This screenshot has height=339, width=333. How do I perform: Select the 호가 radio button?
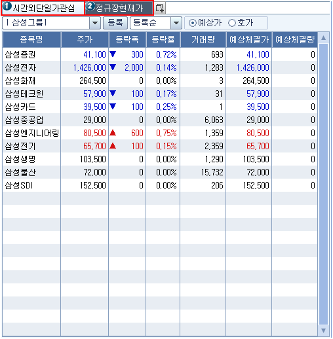click(x=232, y=23)
